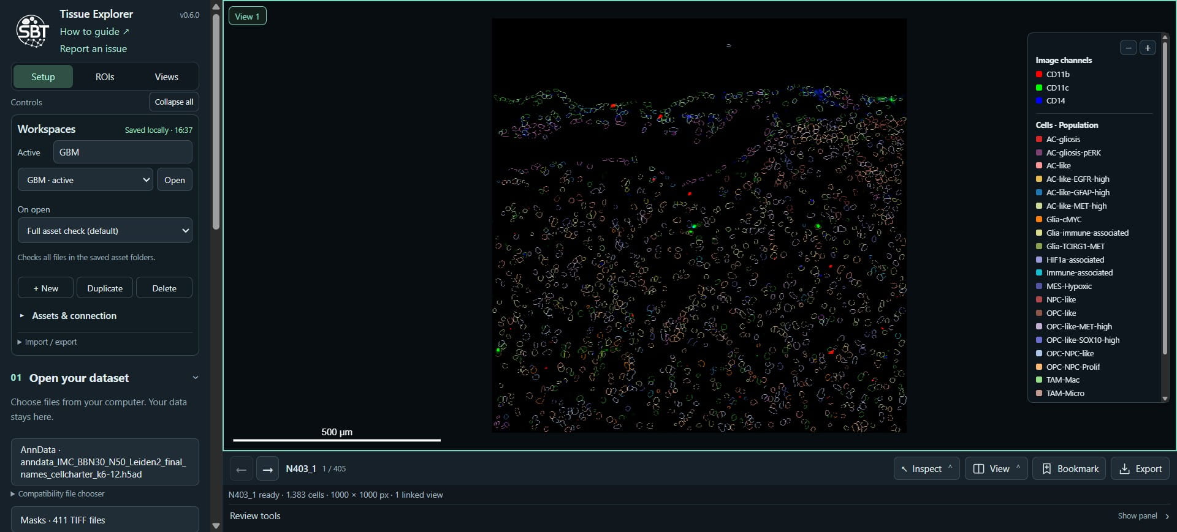Open the GBM · active workspace dropdown
Viewport: 1177px width, 532px height.
tap(85, 180)
